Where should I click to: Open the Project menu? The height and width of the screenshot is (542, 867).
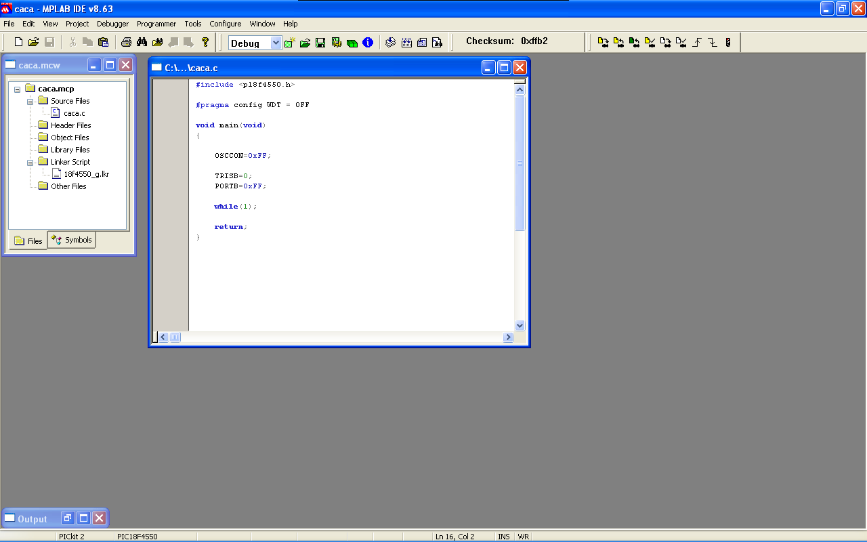(77, 24)
